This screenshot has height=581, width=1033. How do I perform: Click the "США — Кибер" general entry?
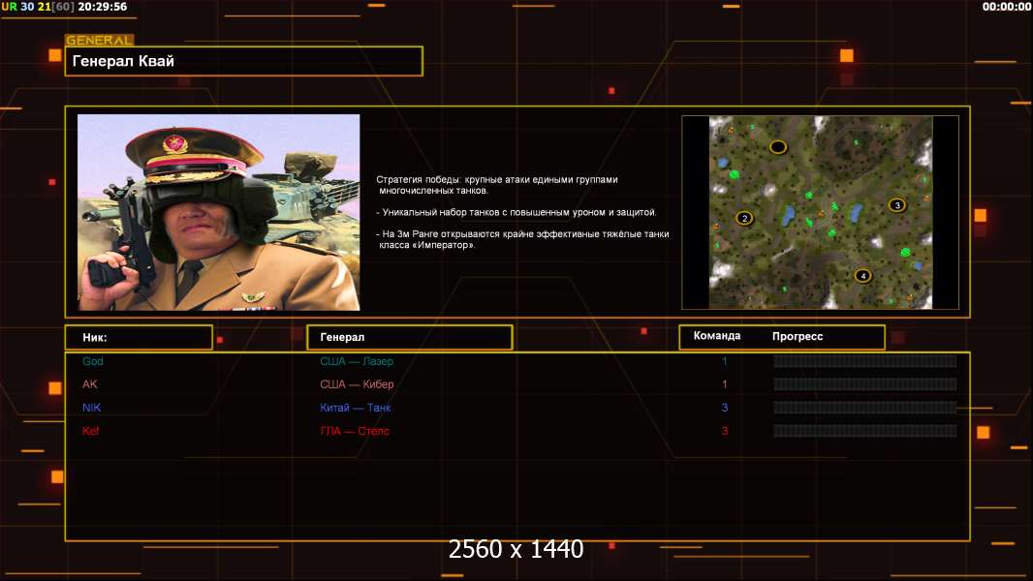click(357, 384)
